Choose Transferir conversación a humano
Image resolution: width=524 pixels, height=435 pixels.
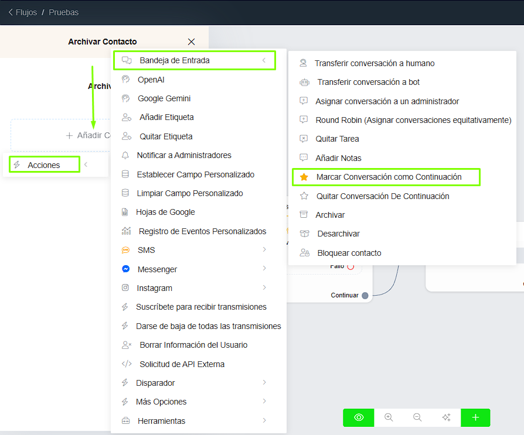pos(374,63)
